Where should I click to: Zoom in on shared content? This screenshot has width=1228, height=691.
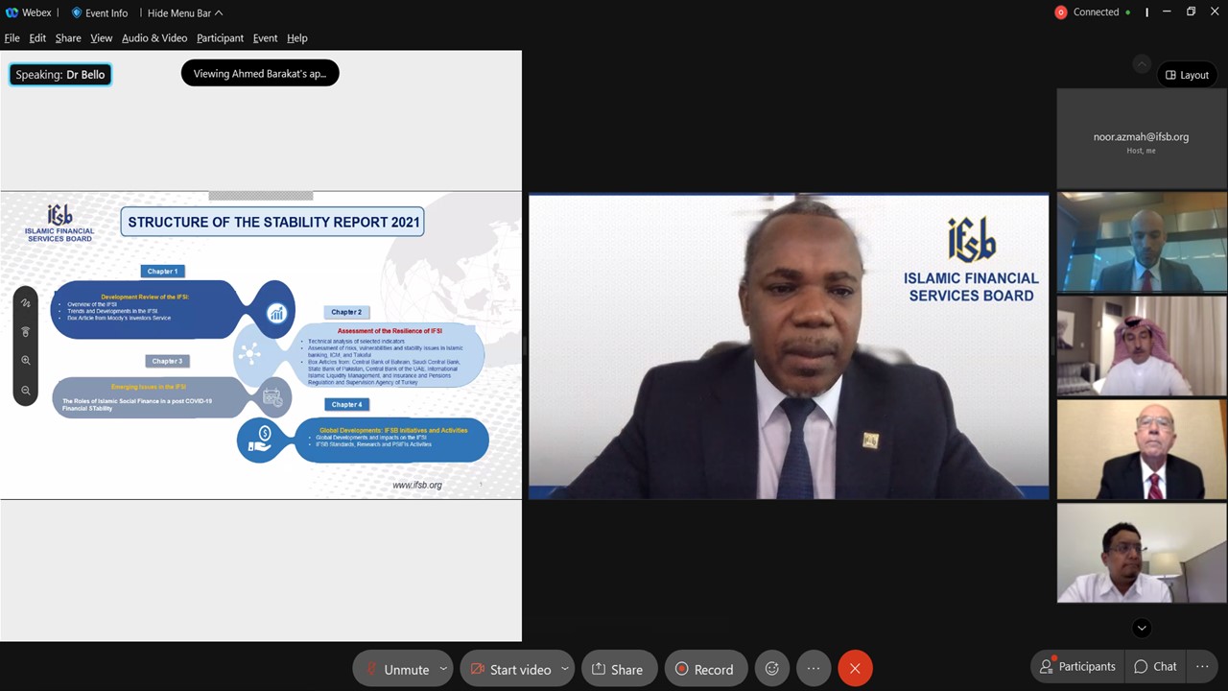(x=26, y=361)
